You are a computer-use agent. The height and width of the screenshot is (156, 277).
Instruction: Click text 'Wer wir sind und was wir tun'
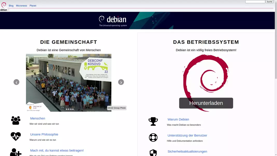[44, 124]
